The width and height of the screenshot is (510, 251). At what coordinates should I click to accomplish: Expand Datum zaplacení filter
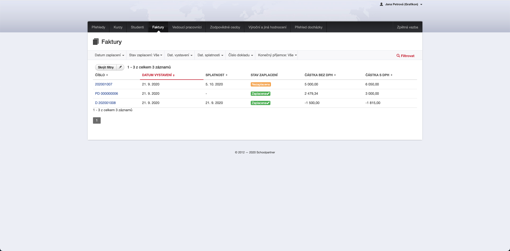point(109,55)
